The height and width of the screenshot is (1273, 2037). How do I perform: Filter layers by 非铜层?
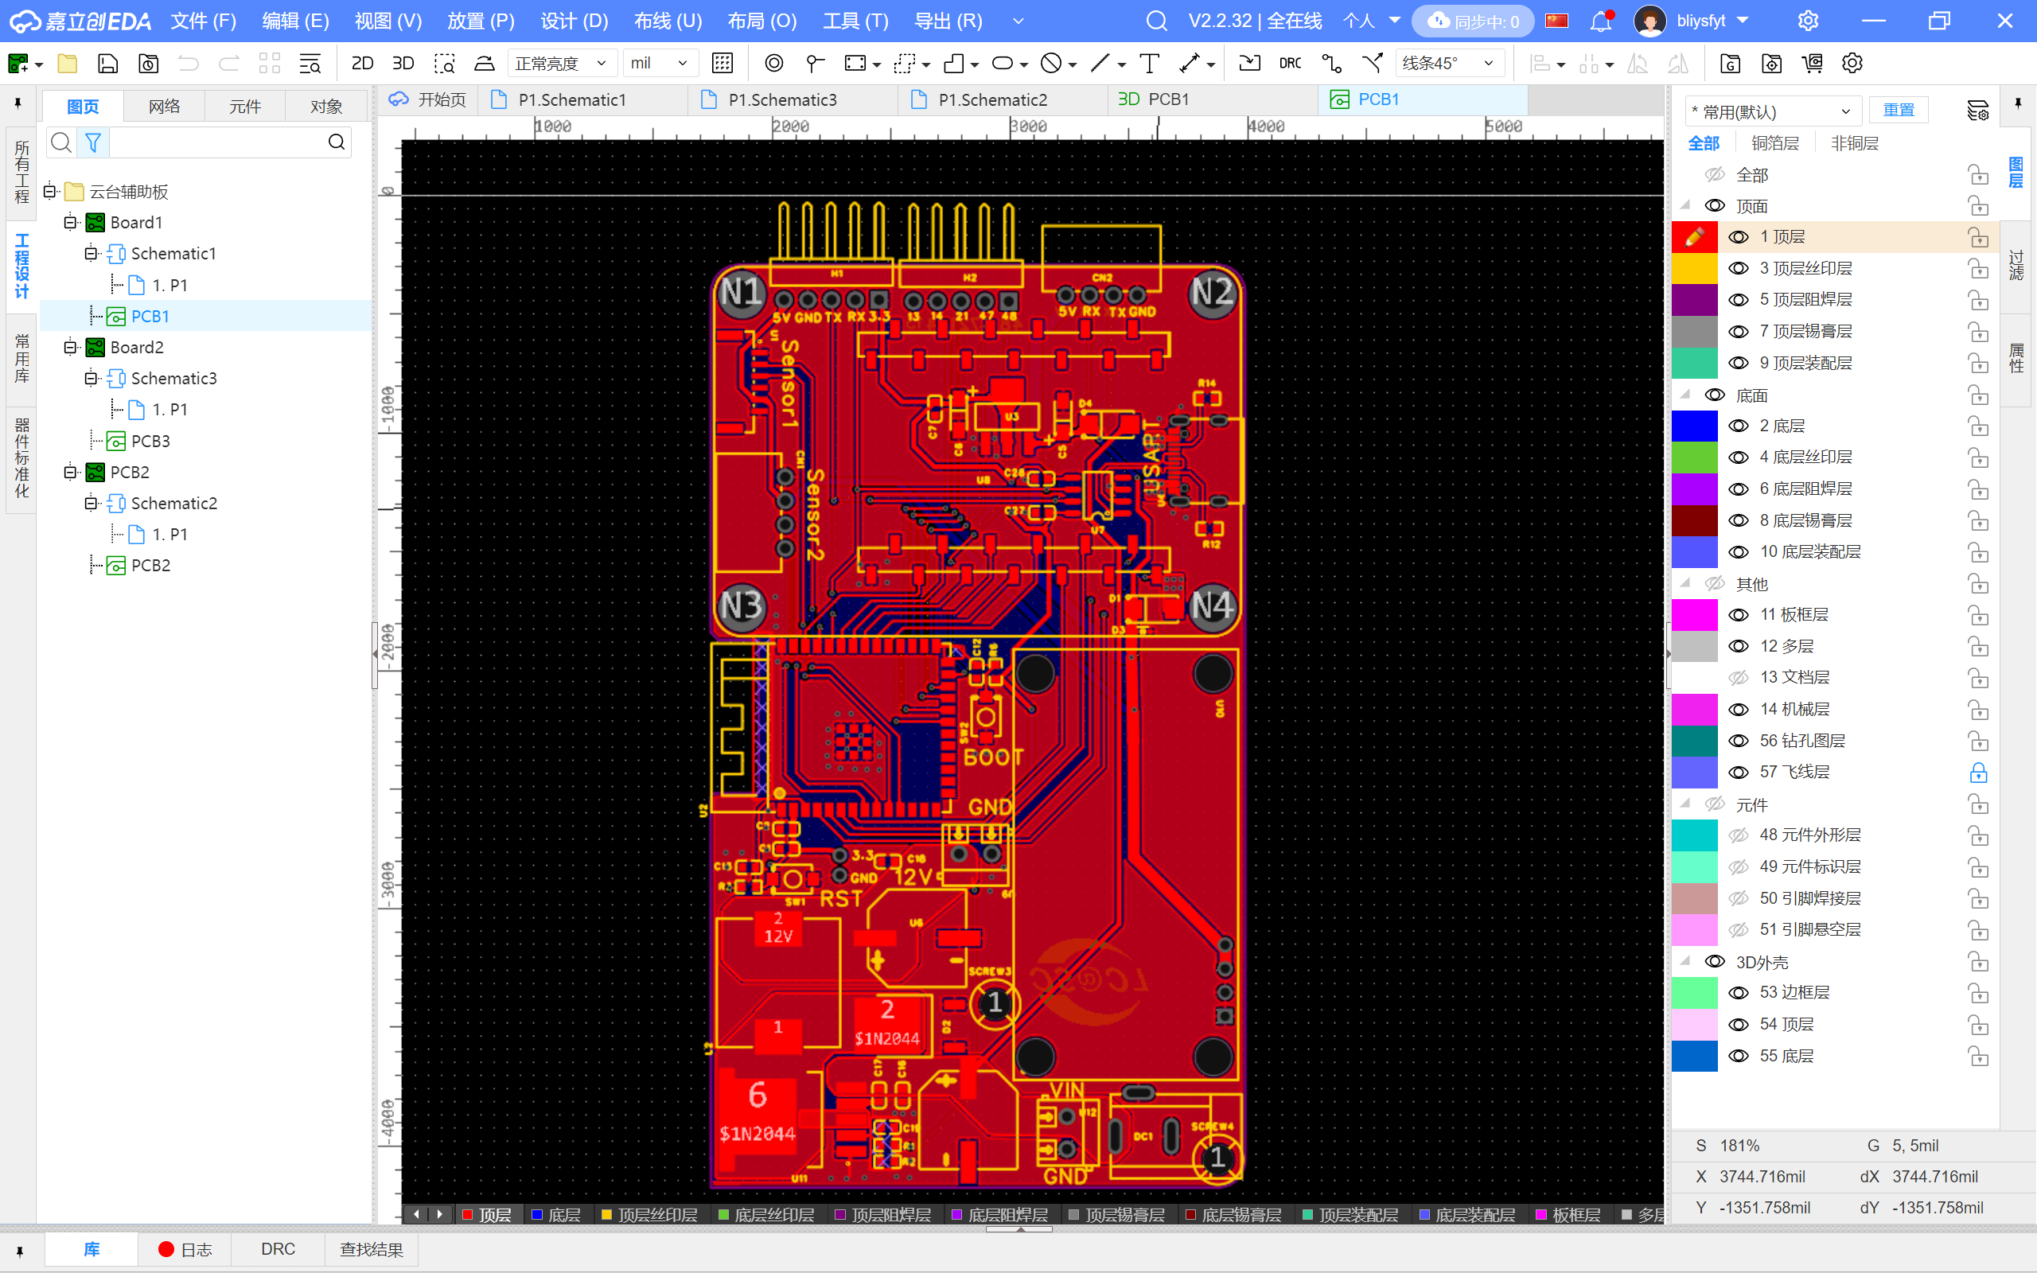[x=1854, y=143]
